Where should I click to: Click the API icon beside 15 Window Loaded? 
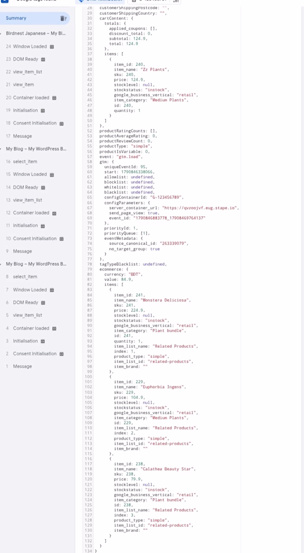point(52,174)
